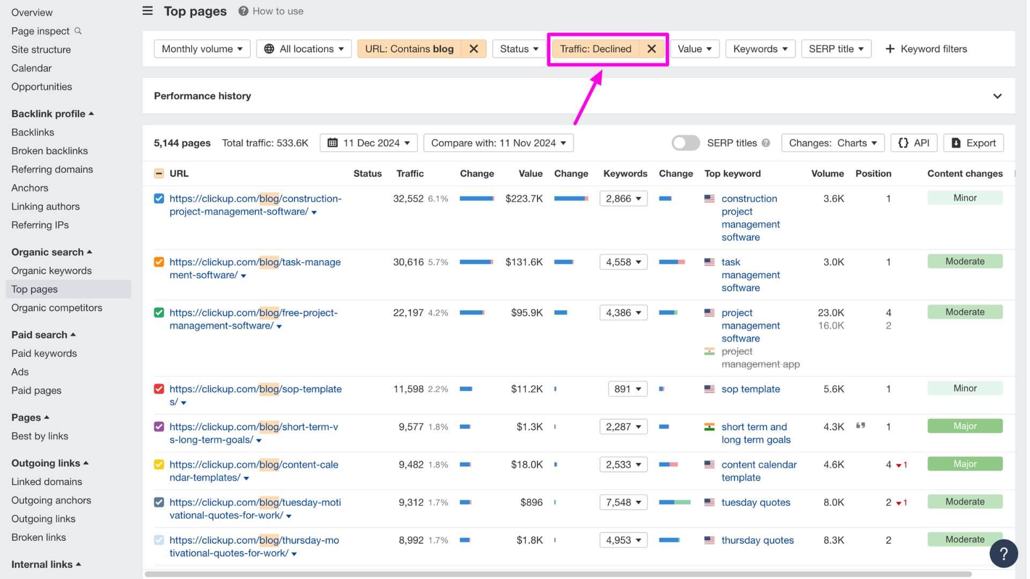The height and width of the screenshot is (579, 1030).
Task: Click the horizontal scrollbar under the table
Action: (x=558, y=574)
